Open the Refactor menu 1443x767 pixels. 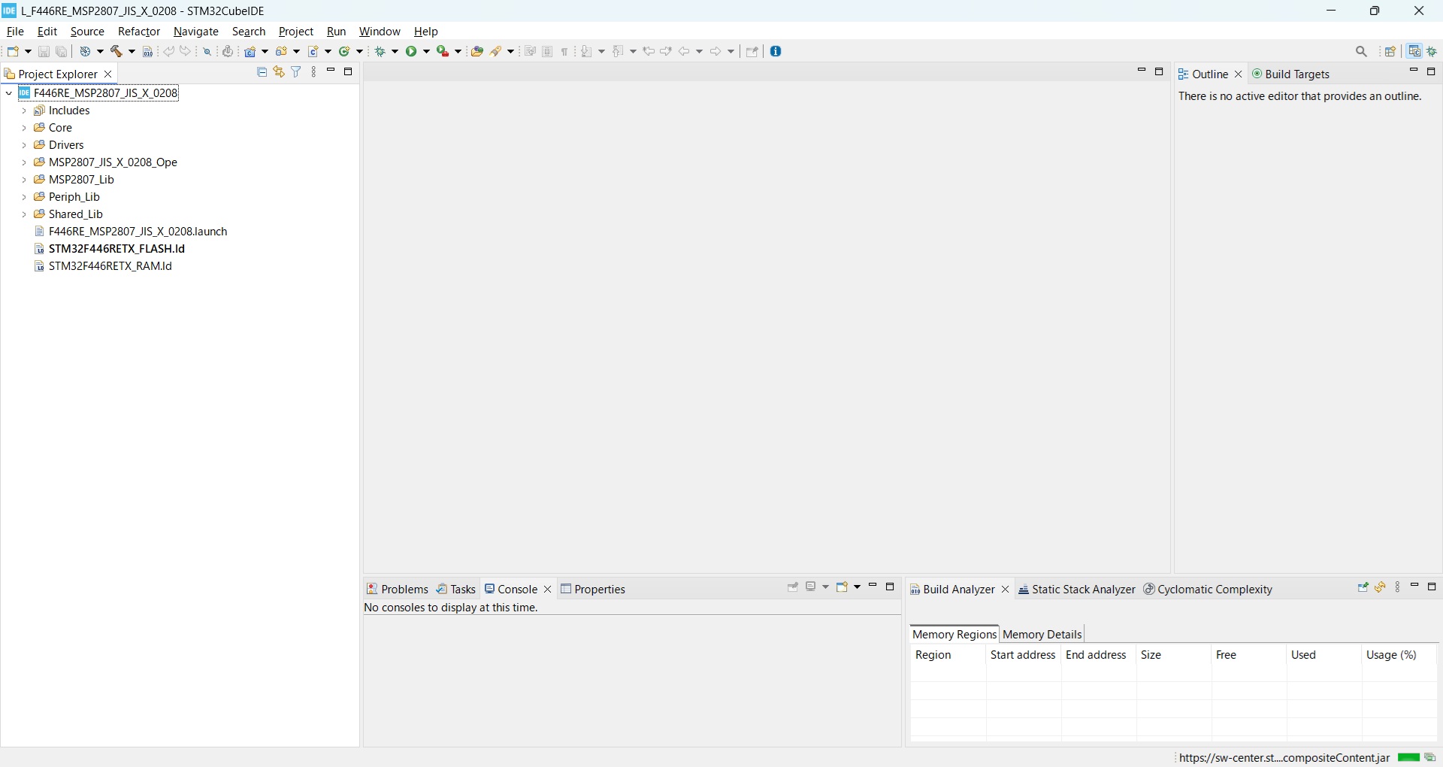pos(139,32)
